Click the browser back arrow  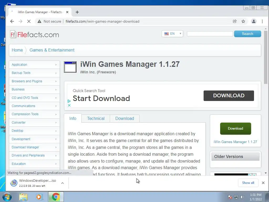point(12,21)
